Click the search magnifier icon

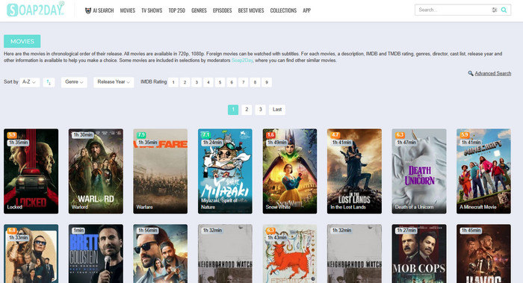click(504, 10)
